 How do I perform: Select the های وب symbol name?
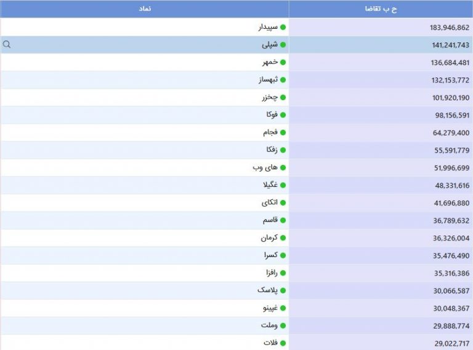point(265,167)
